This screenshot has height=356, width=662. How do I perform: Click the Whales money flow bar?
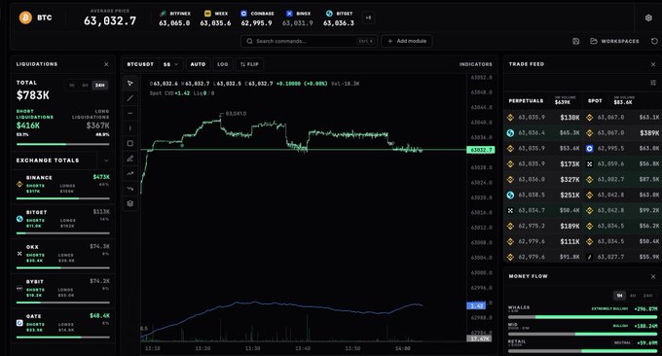tap(582, 317)
